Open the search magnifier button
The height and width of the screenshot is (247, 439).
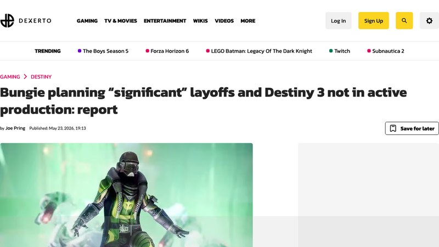pyautogui.click(x=404, y=20)
